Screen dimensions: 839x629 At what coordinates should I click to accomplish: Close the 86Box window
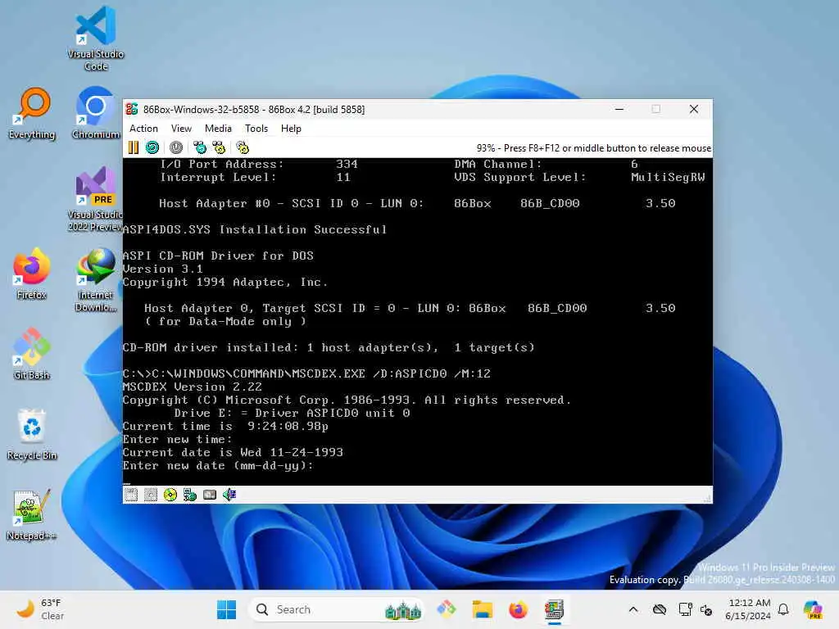(694, 109)
